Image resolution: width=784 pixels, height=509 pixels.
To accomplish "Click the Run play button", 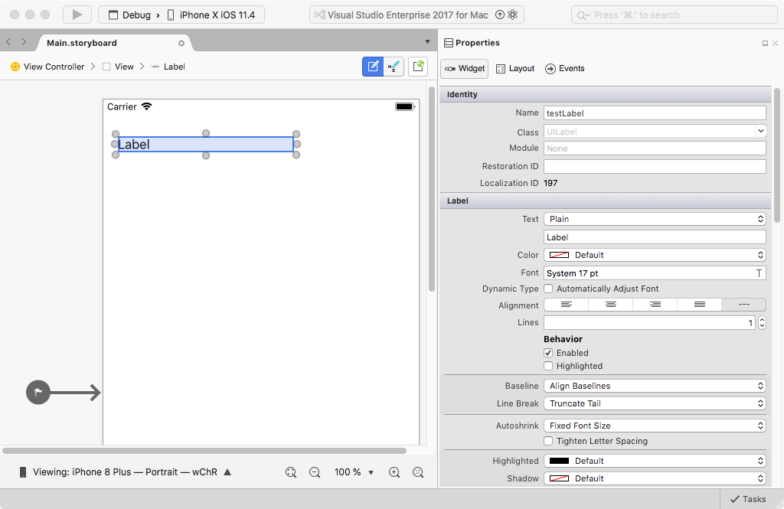I will (77, 15).
